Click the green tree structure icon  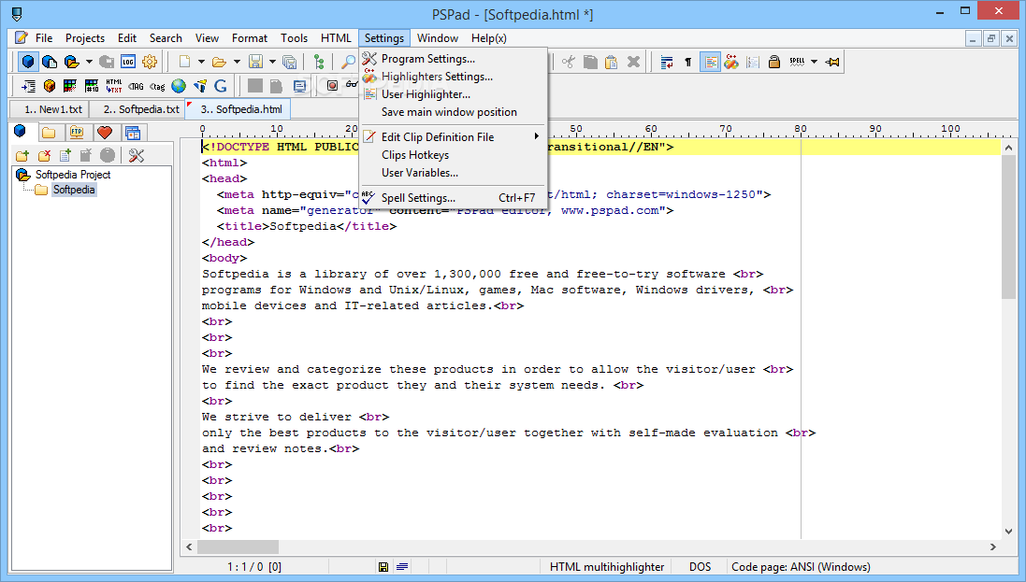coord(319,62)
